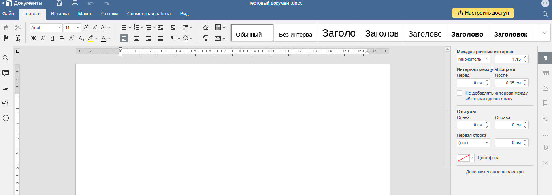
Task: Click the Cut scissors icon
Action: 17,28
